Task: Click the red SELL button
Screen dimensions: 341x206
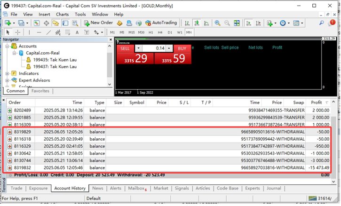Action: coord(125,48)
